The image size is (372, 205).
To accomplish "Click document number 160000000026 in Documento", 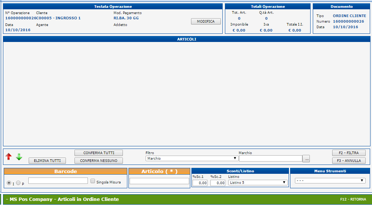I will (348, 21).
